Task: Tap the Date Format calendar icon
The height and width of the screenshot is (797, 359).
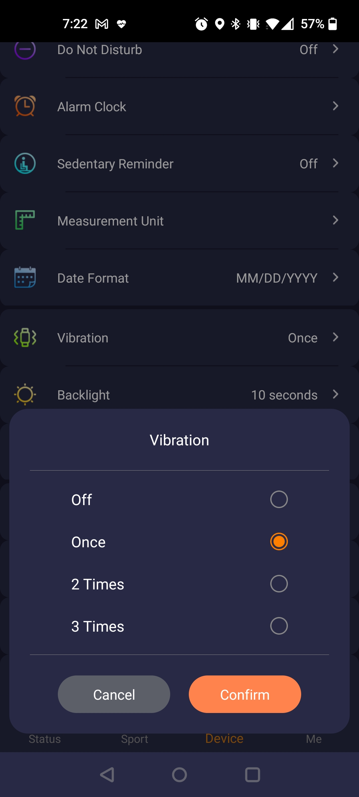Action: click(x=25, y=277)
